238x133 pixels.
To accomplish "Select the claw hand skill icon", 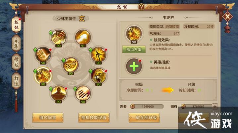I will tap(83, 93).
